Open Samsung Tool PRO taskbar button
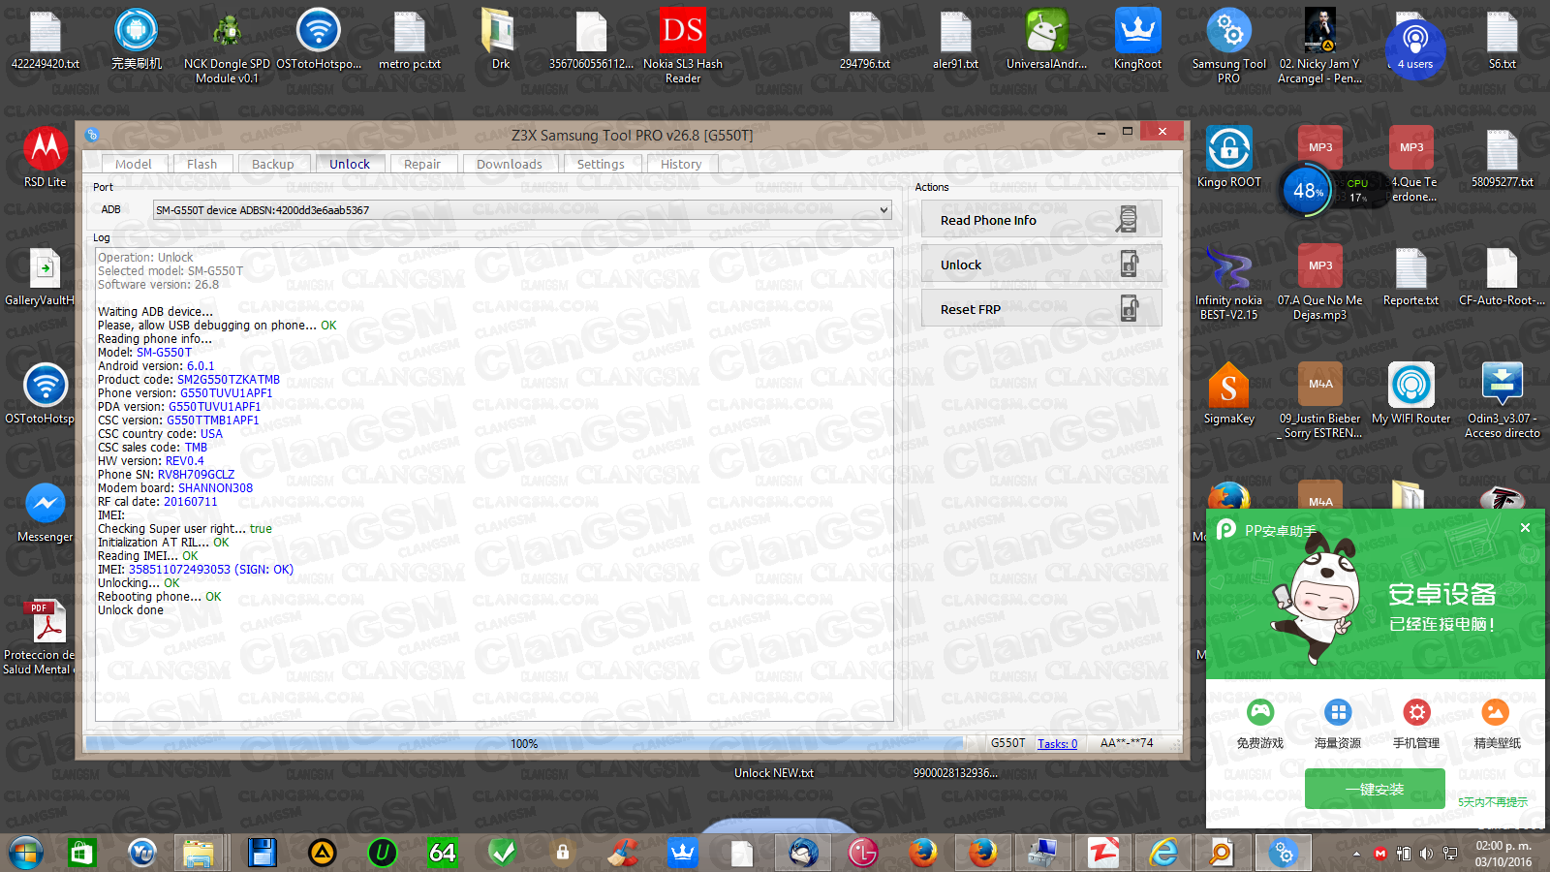The height and width of the screenshot is (872, 1550). [1284, 853]
